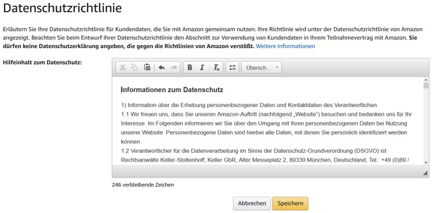Click the editor scrollbar down arrow
The height and width of the screenshot is (213, 433).
pyautogui.click(x=426, y=163)
